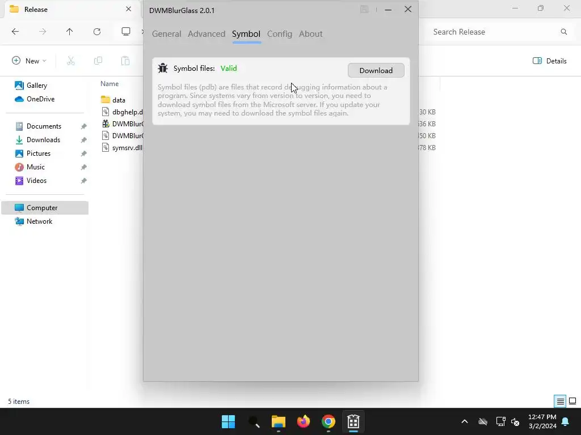Image resolution: width=581 pixels, height=435 pixels.
Task: Go back in File Explorer
Action: pyautogui.click(x=15, y=32)
